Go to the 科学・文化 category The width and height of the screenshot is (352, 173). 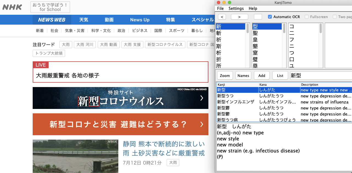point(101,31)
